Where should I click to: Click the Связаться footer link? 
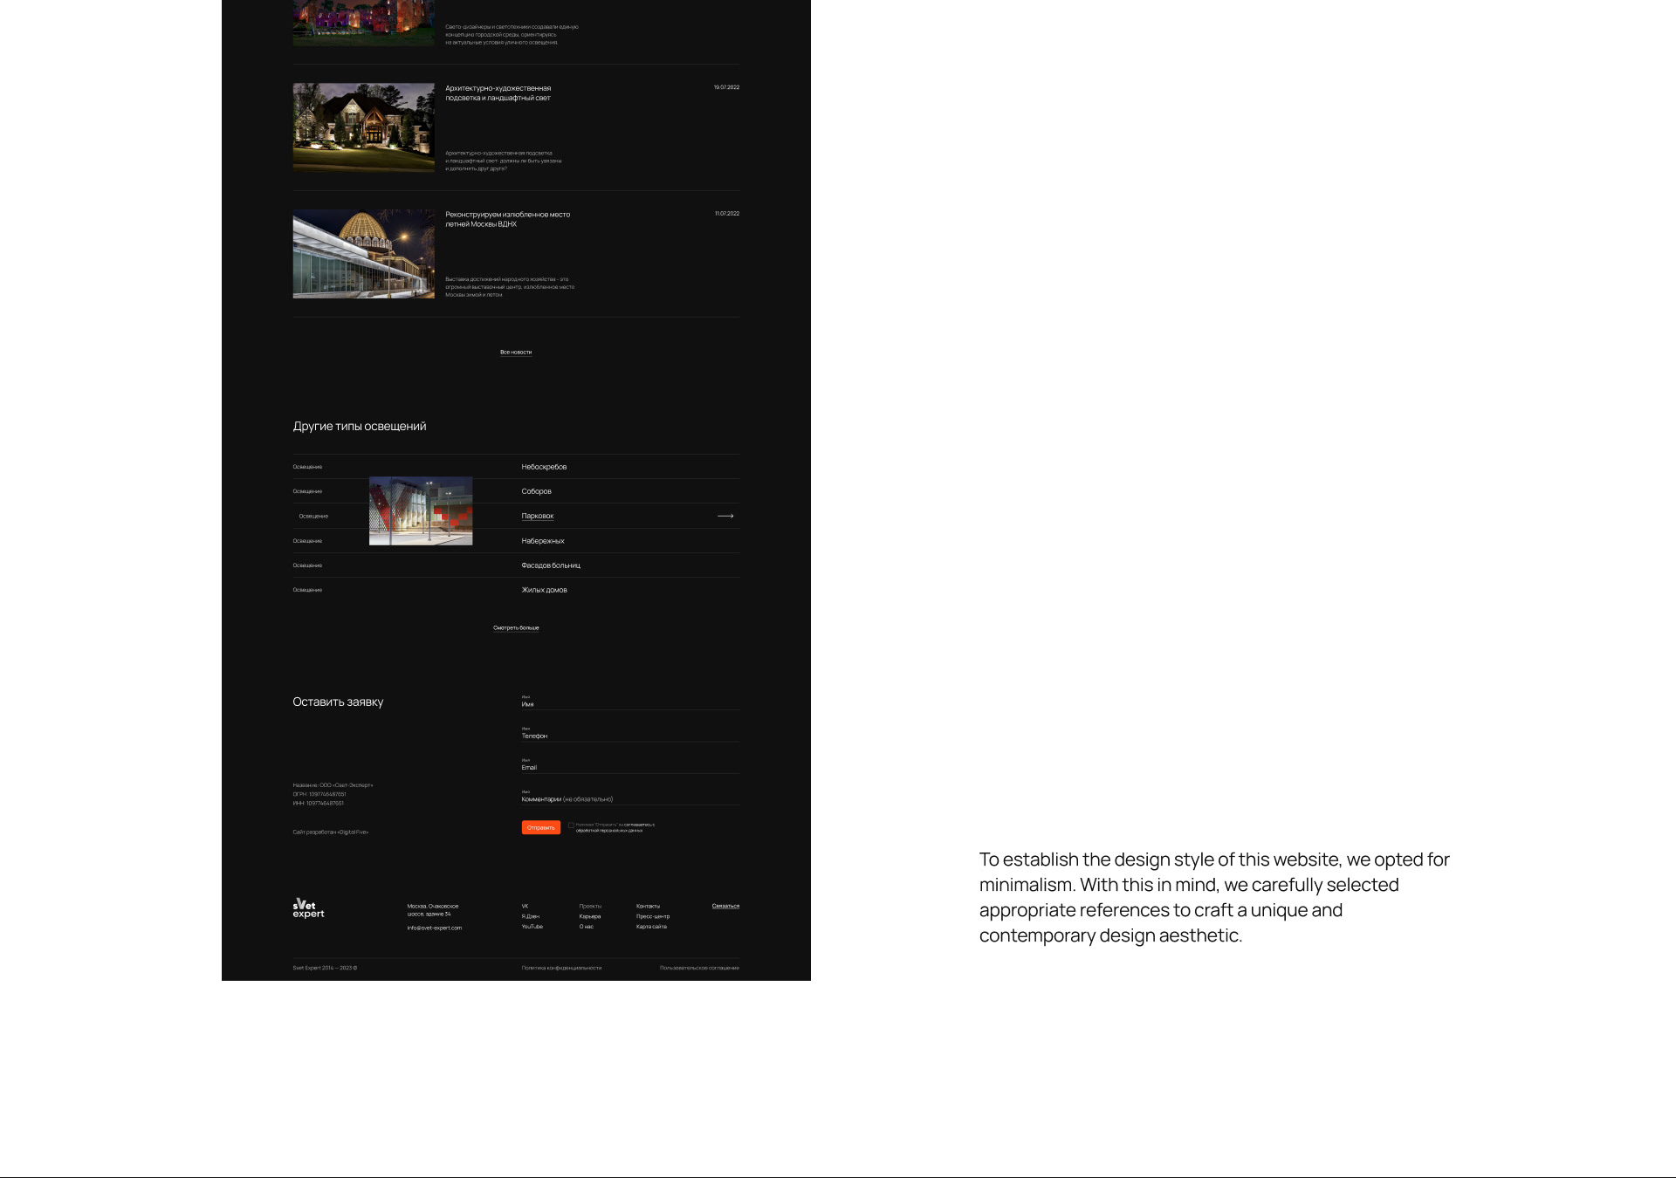pyautogui.click(x=725, y=906)
